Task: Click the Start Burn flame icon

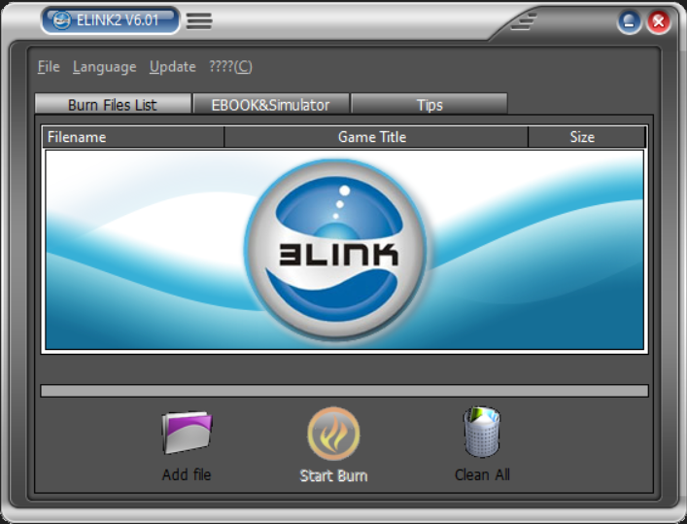Action: click(333, 434)
